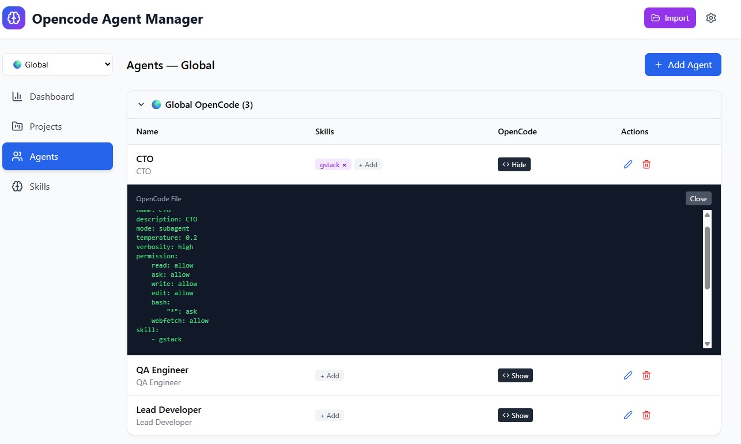Click the code panel scrollbar thumb
The image size is (741, 444).
tap(708, 258)
